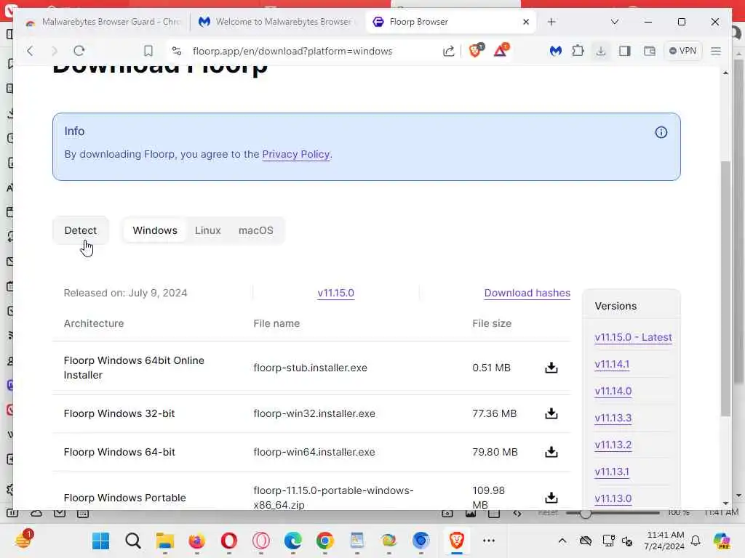Select version v11.15.0 - Latest
This screenshot has width=745, height=558.
(633, 337)
